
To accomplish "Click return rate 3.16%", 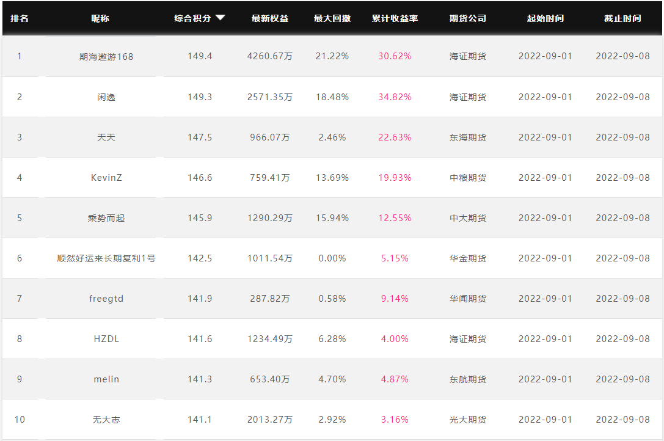I will tap(395, 420).
